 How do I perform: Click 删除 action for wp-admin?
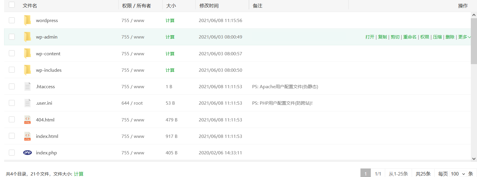pyautogui.click(x=450, y=37)
